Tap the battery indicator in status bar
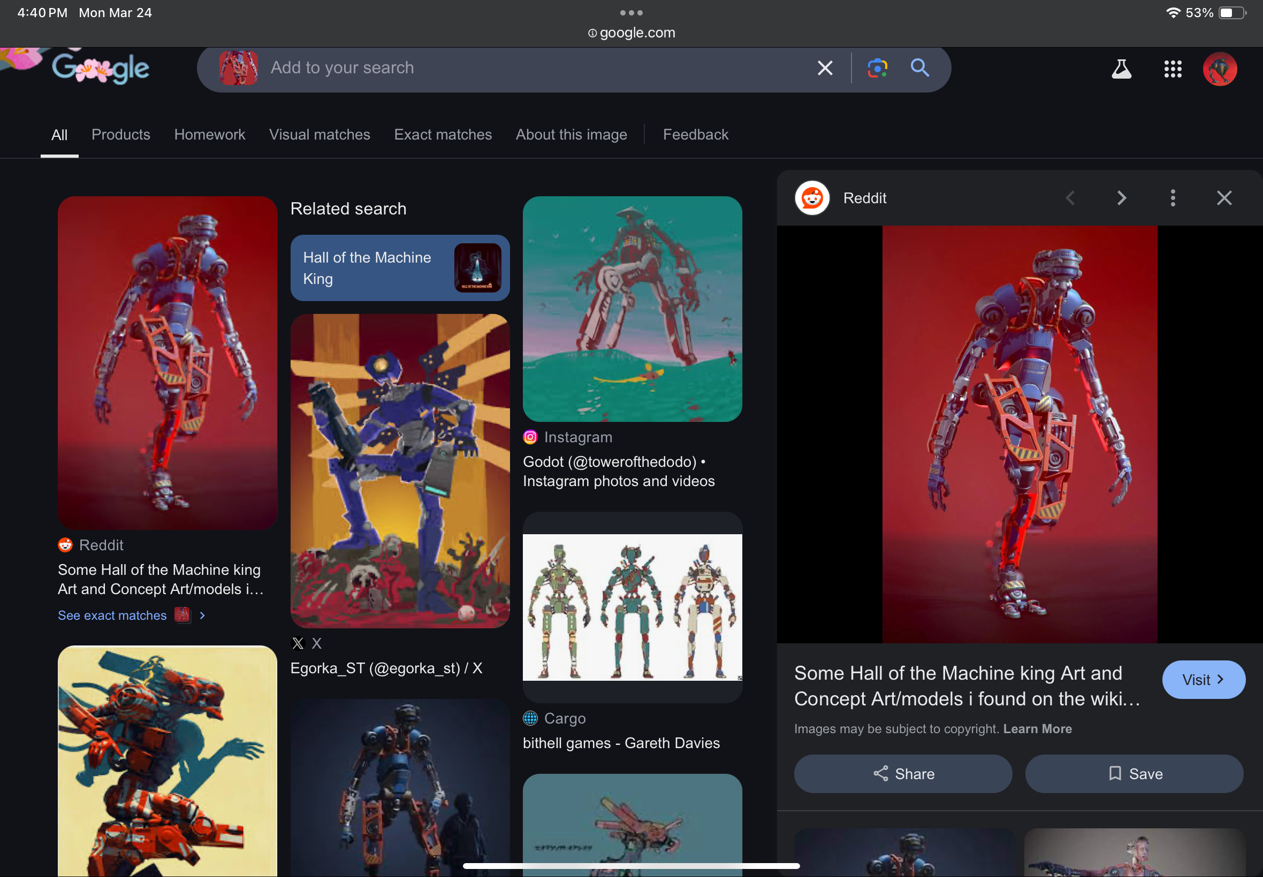Screen dimensions: 1263x877 (1232, 13)
